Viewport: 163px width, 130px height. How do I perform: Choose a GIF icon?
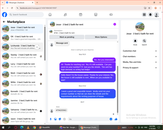click(65, 119)
